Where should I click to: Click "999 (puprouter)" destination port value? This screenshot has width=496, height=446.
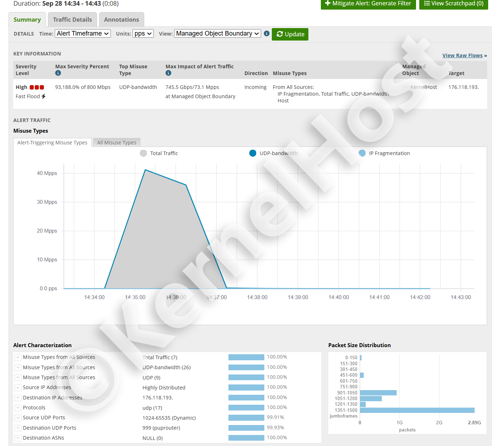click(x=161, y=428)
